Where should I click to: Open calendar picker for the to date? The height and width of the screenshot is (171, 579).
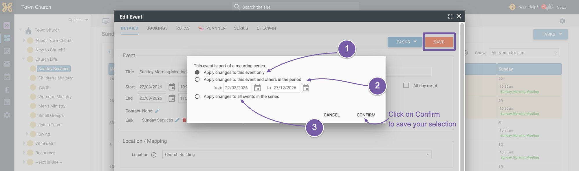tap(306, 88)
